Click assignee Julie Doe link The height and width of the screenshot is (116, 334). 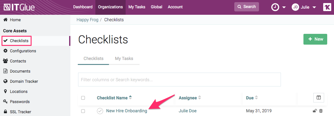[x=187, y=111]
